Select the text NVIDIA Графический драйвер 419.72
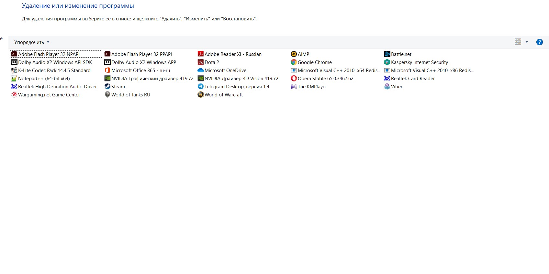The height and width of the screenshot is (274, 549). coord(152,79)
